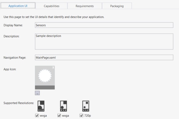This screenshot has height=119, width=179.
Task: Select the App Icon starburst thumbnail
Action: (x=45, y=78)
